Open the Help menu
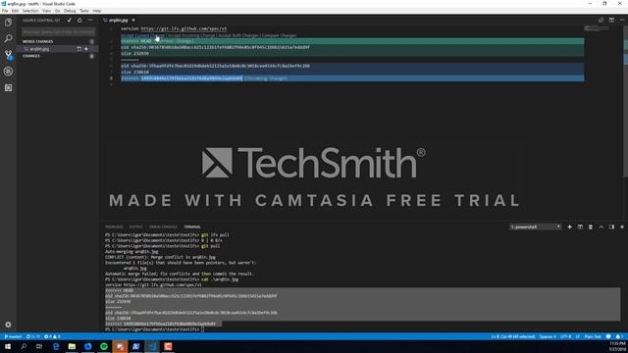The width and height of the screenshot is (628, 353). [x=97, y=11]
